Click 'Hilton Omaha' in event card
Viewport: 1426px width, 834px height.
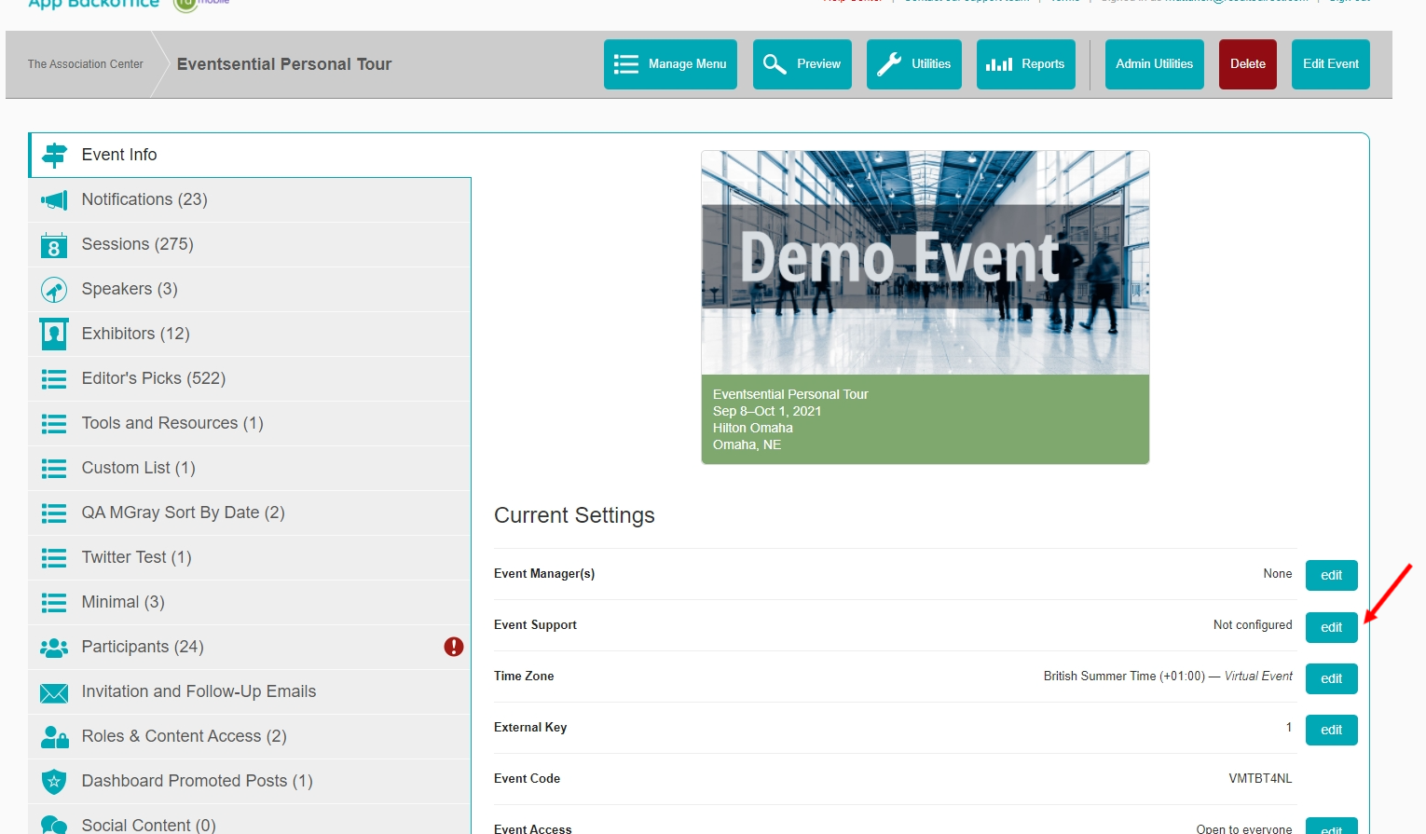pos(753,428)
